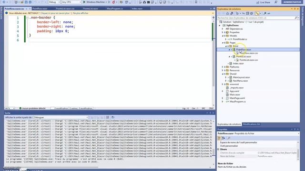Open the Windows Machine target dropdown arrow
Image resolution: width=305 pixels, height=171 pixels.
coord(106,2)
